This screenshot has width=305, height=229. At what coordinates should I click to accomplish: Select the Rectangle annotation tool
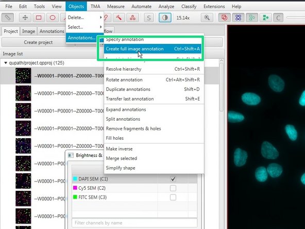[39, 18]
